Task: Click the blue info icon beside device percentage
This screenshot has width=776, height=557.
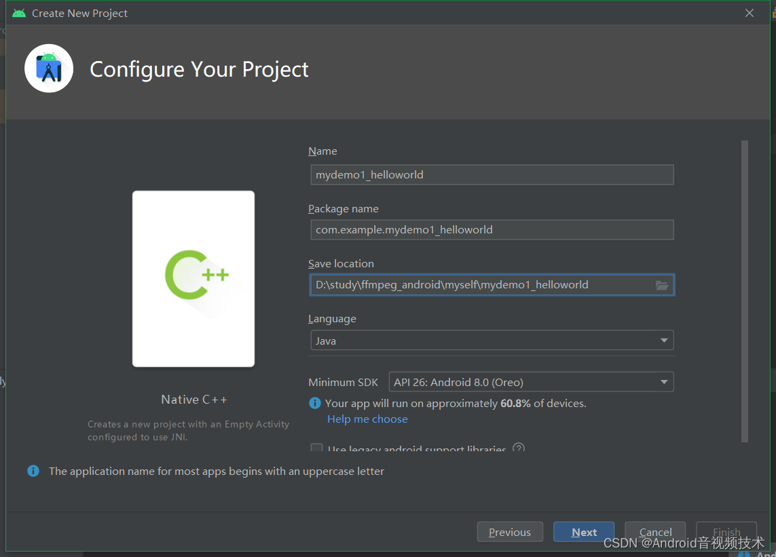Action: point(314,403)
